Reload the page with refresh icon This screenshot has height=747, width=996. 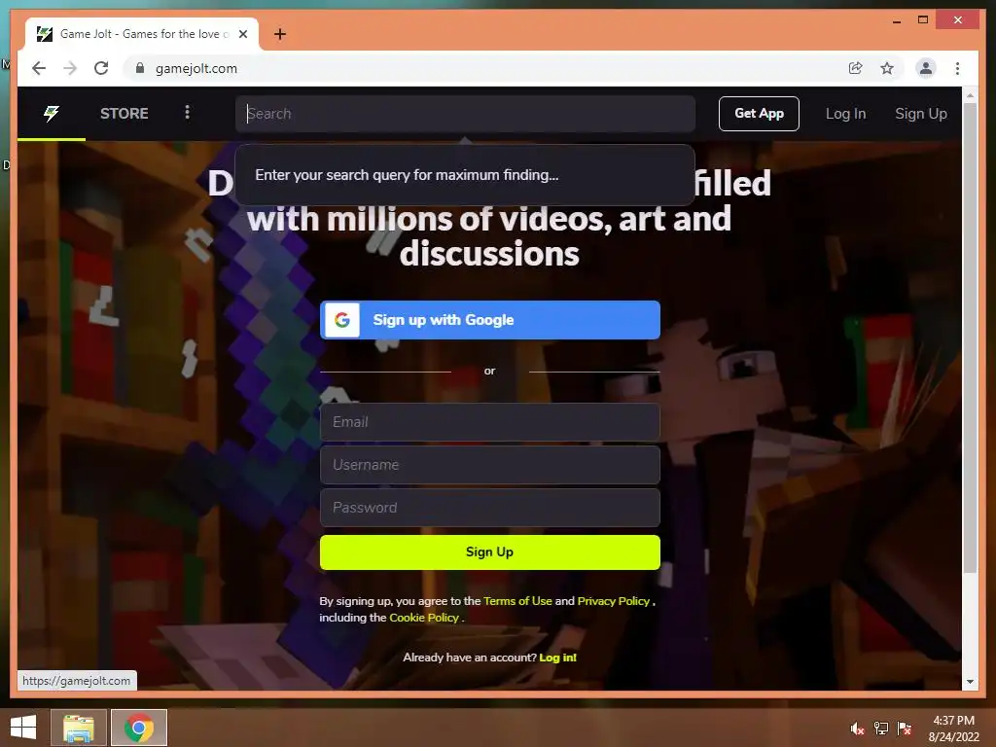(101, 68)
